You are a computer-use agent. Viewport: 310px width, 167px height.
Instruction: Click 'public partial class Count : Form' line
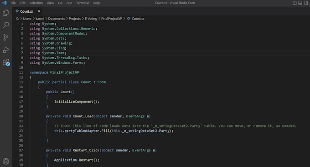tap(72, 82)
